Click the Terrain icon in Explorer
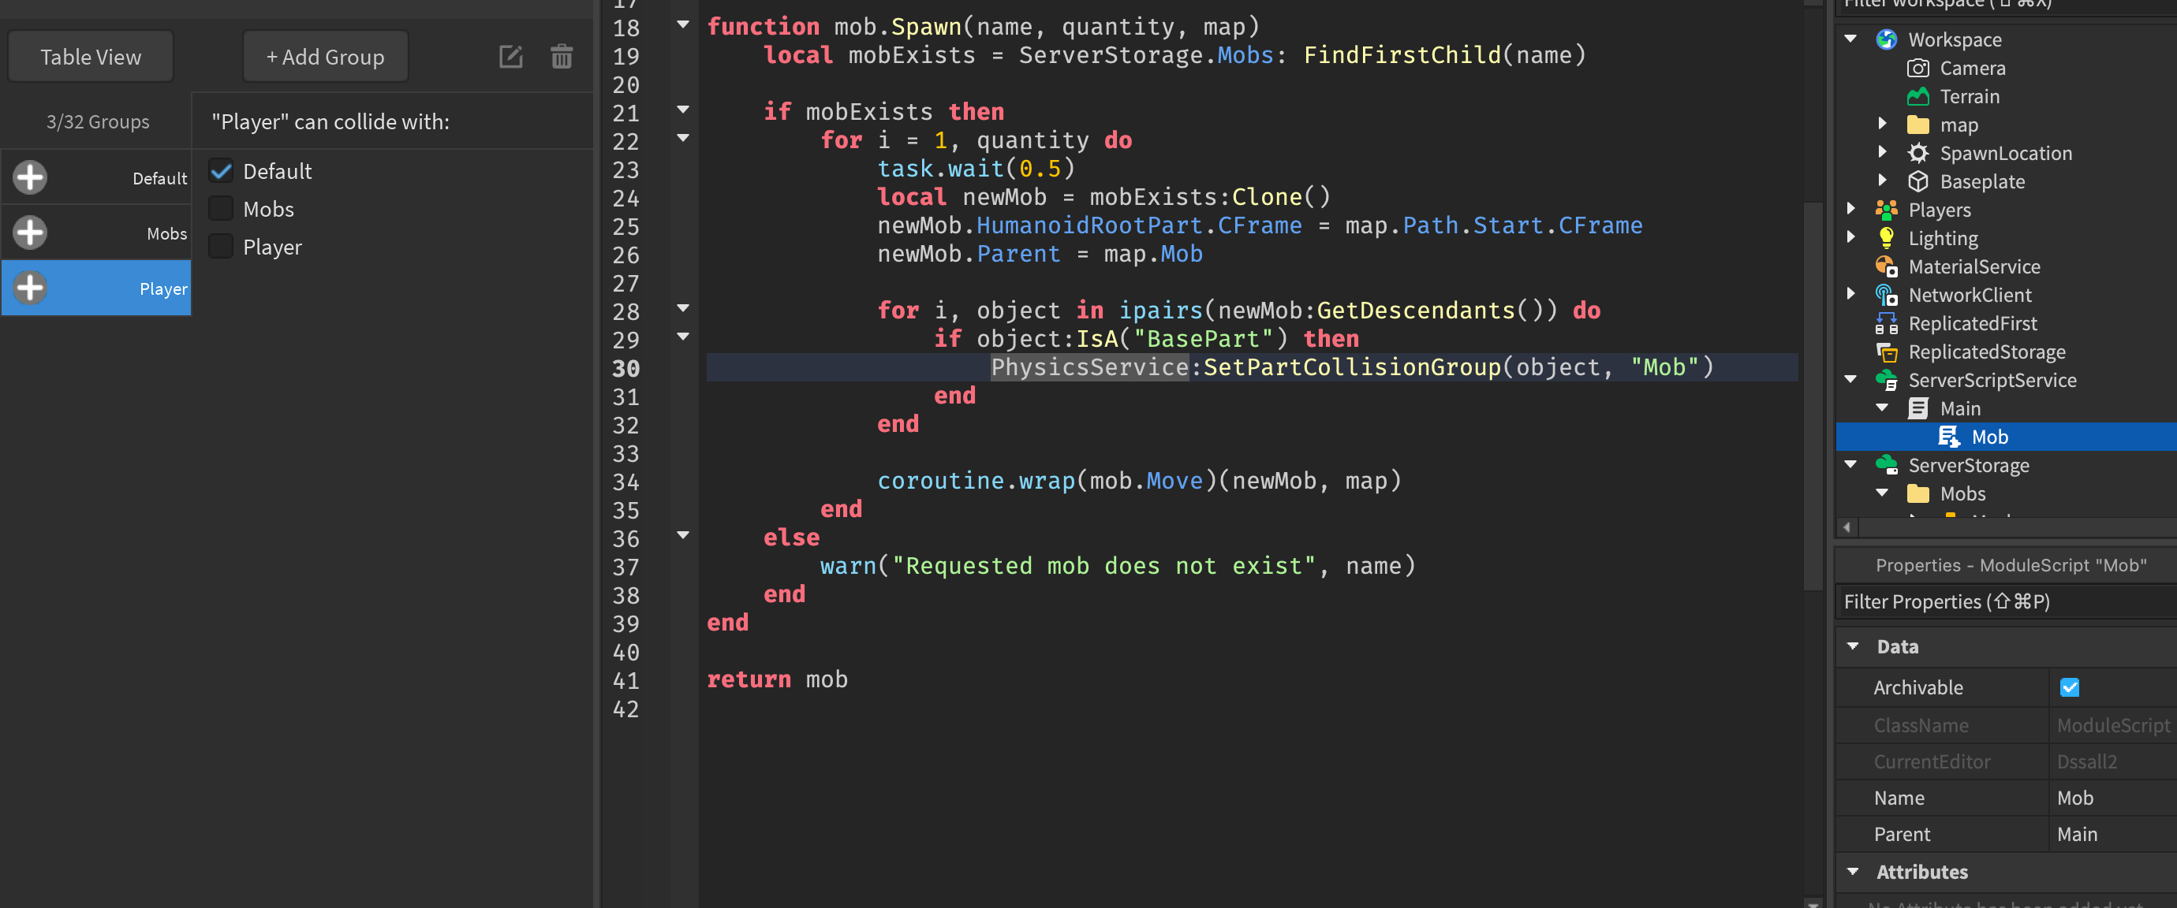The image size is (2177, 908). coord(1918,96)
